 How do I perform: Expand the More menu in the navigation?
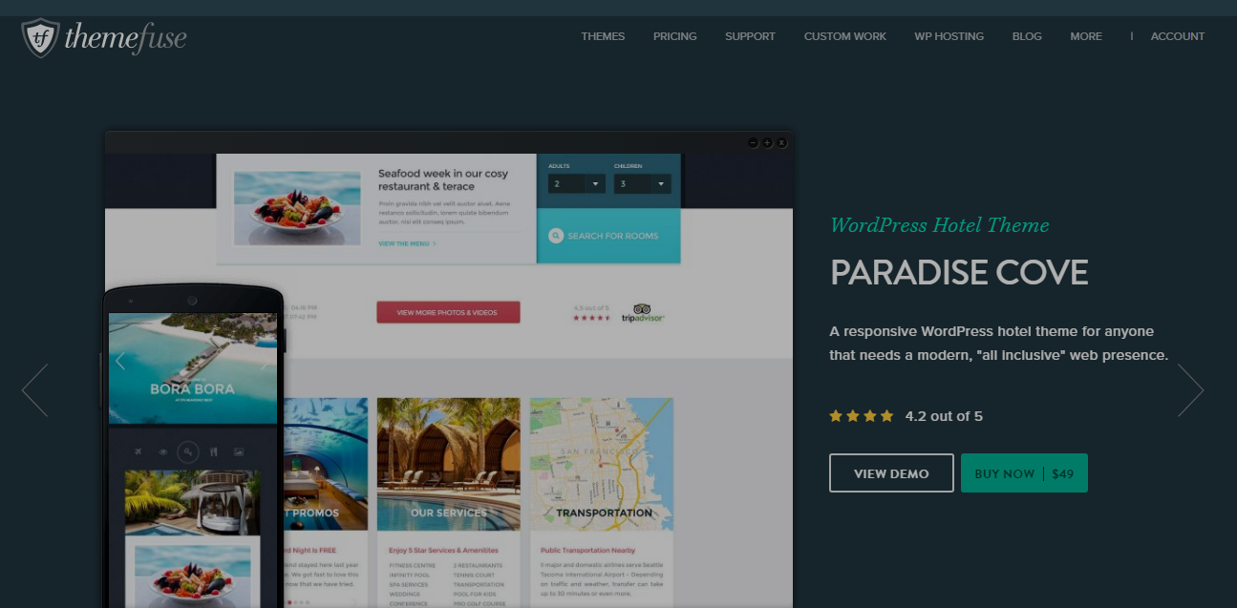[1086, 36]
